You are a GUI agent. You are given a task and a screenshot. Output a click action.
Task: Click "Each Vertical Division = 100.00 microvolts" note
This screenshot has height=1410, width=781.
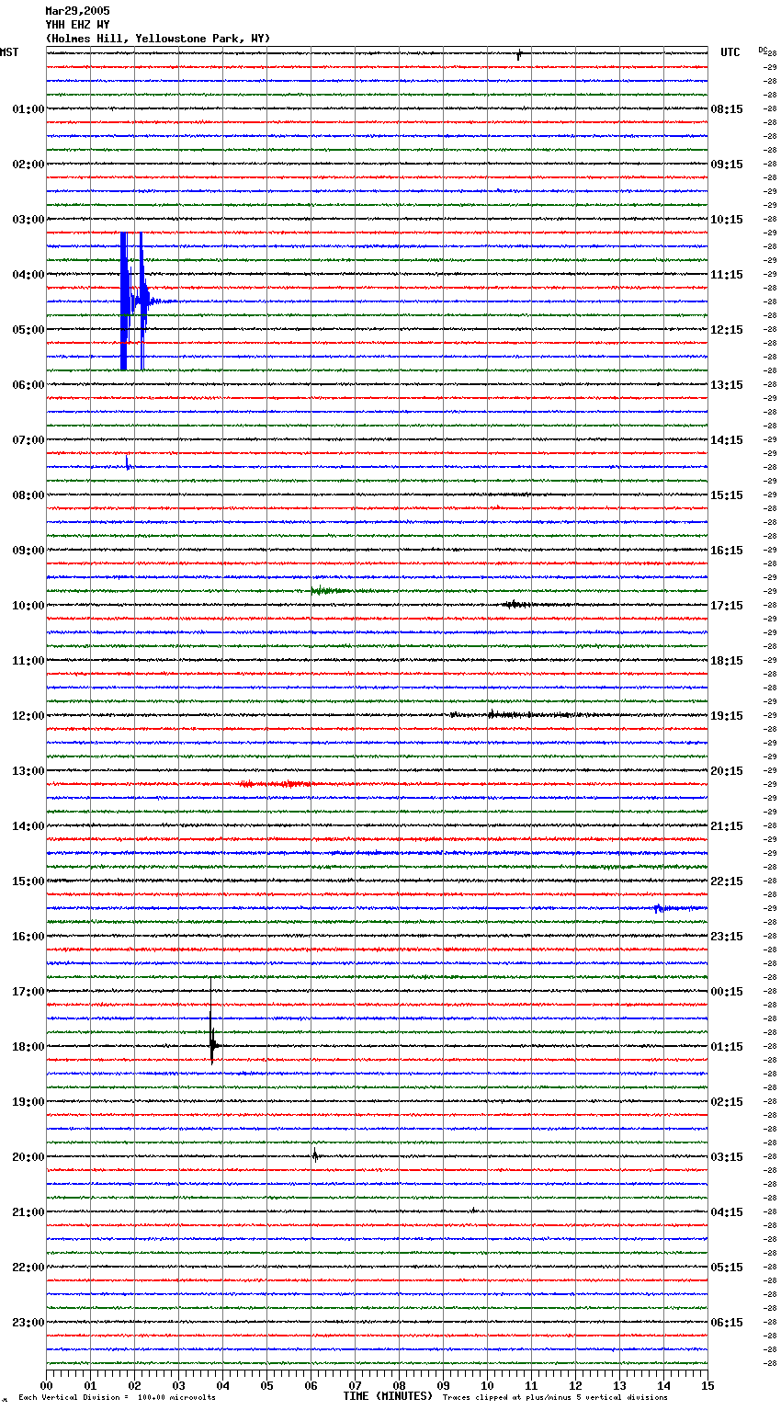click(x=117, y=1398)
